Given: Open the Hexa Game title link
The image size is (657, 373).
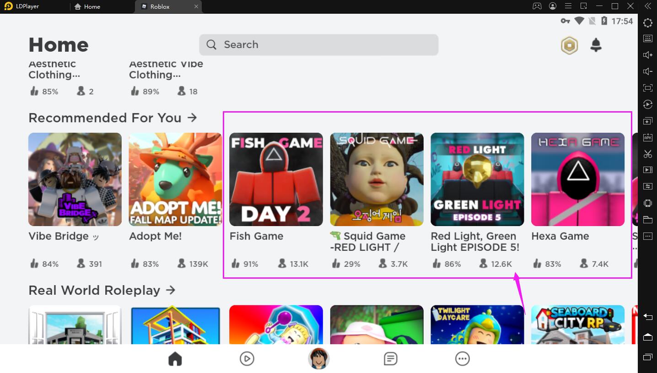Looking at the screenshot, I should click(560, 236).
